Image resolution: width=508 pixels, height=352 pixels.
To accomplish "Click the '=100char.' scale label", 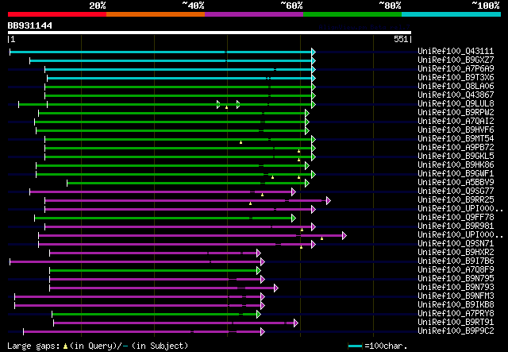I will pyautogui.click(x=386, y=346).
